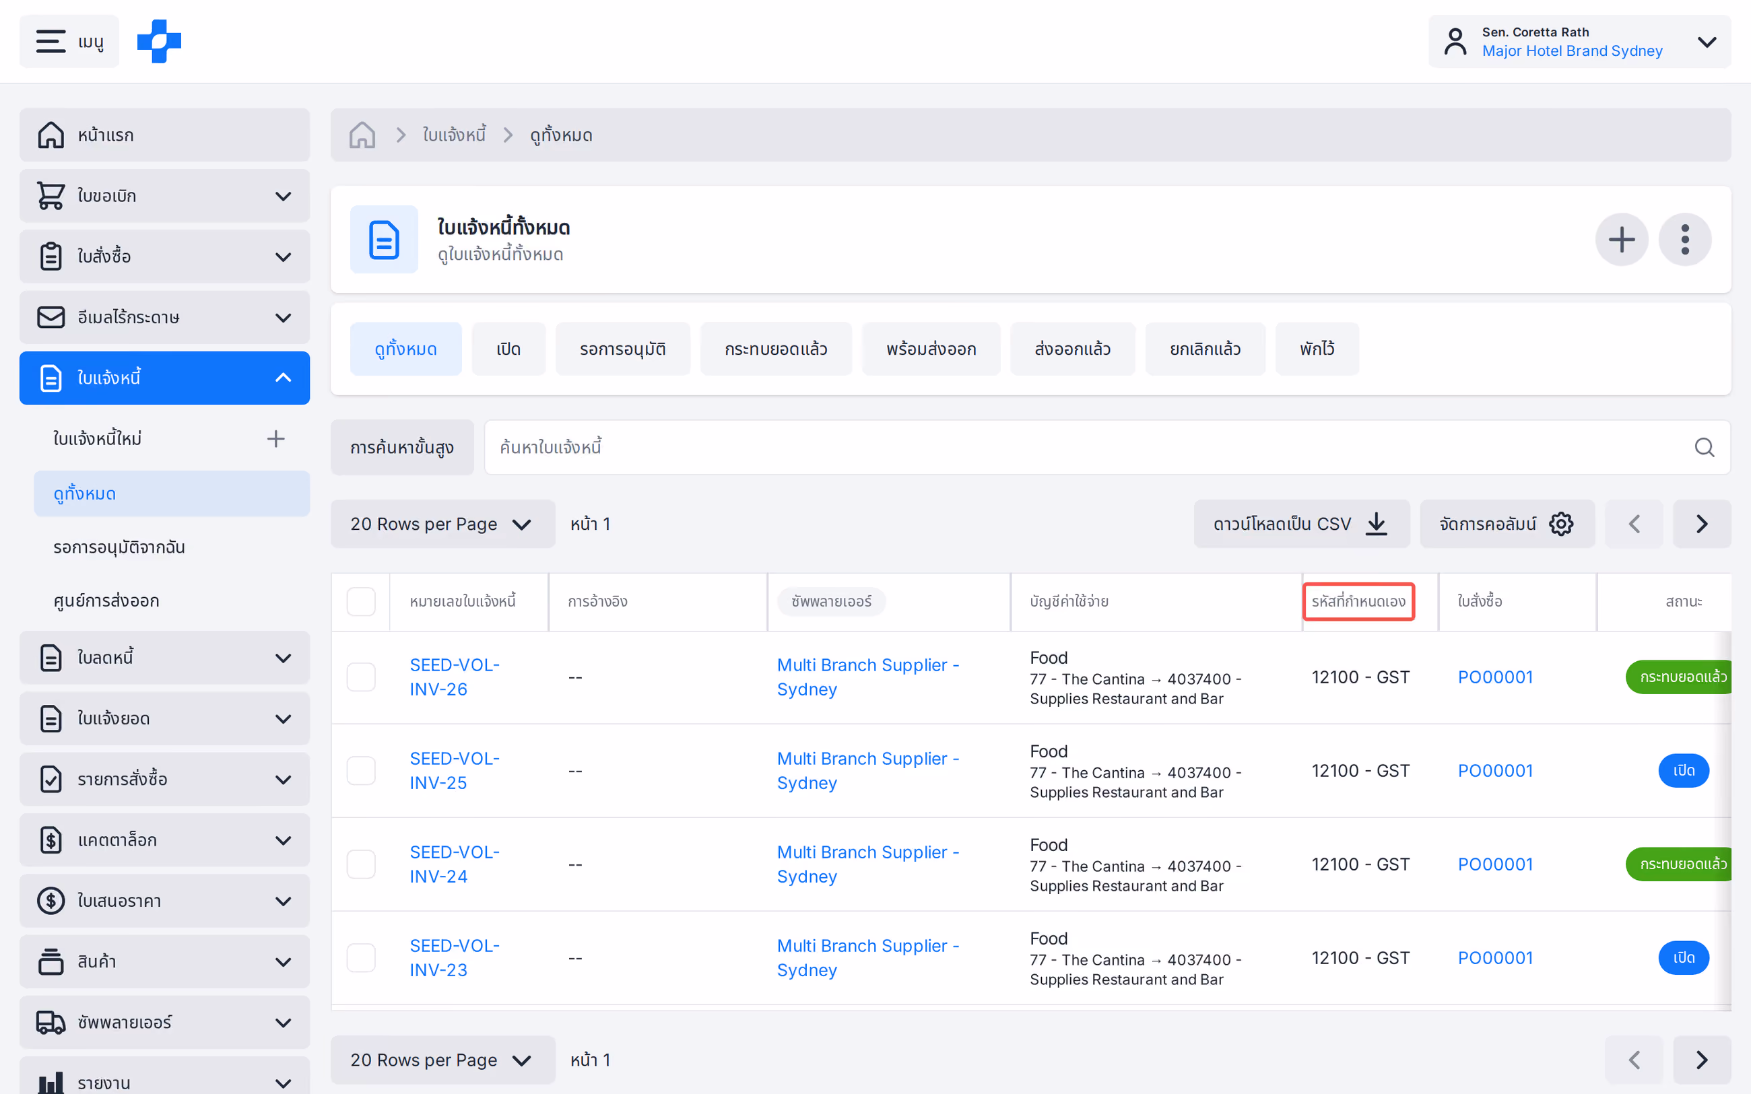Screen dimensions: 1751x1094
Task: Tick the select-all header checkbox
Action: point(361,601)
